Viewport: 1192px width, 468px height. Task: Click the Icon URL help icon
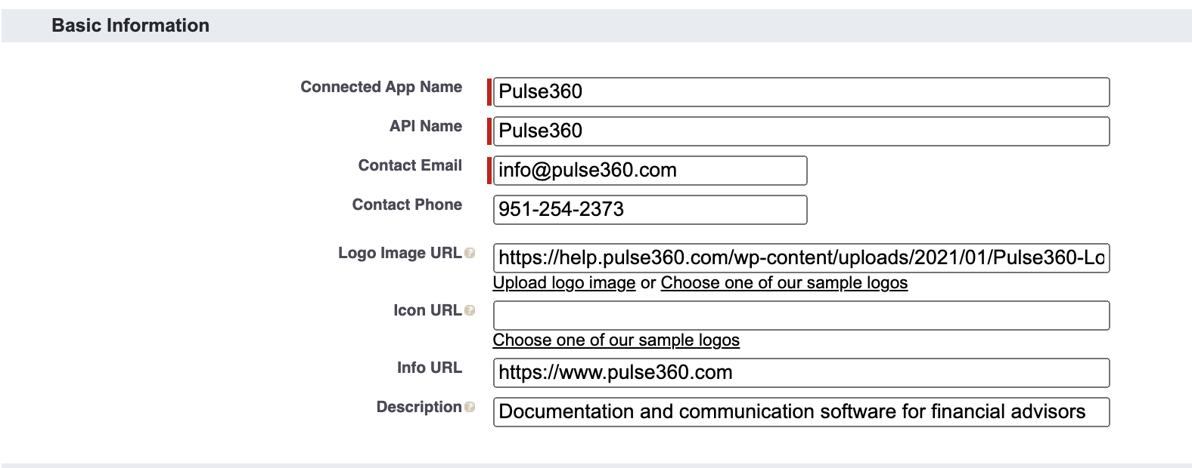(x=470, y=311)
